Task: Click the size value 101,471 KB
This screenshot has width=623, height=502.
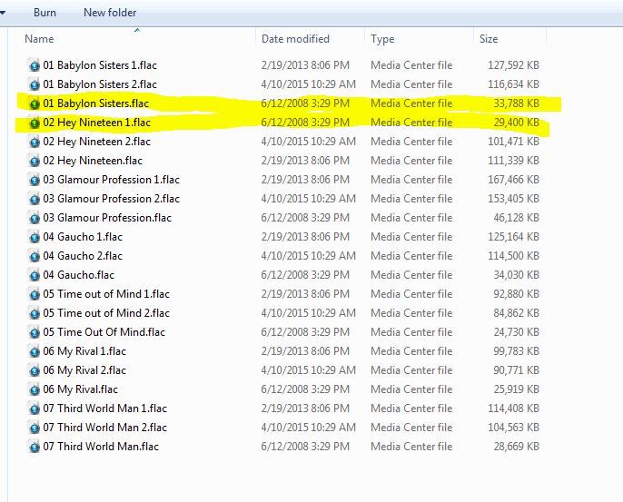Action: coord(513,142)
